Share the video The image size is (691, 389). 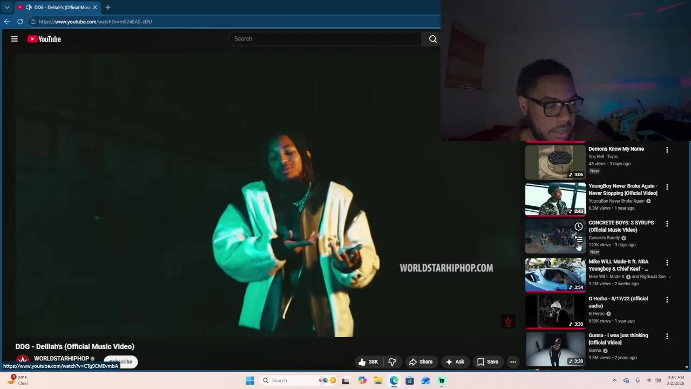(x=421, y=362)
